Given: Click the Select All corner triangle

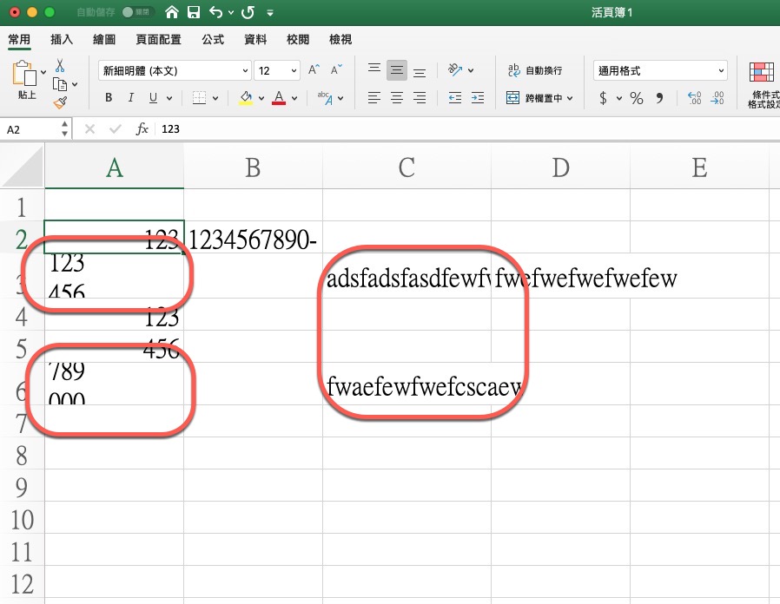Looking at the screenshot, I should tap(23, 166).
